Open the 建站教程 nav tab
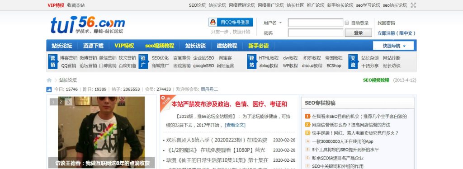 click(227, 46)
